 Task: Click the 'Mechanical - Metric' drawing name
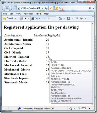coord(17,70)
